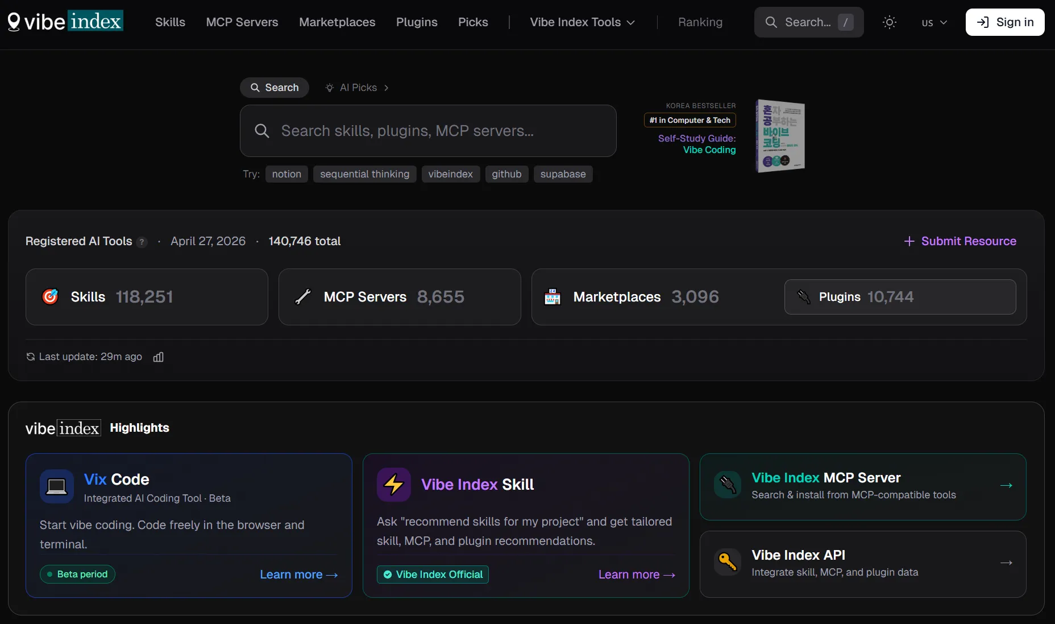Click the April 27, 2026 date
The image size is (1055, 624).
pos(208,241)
